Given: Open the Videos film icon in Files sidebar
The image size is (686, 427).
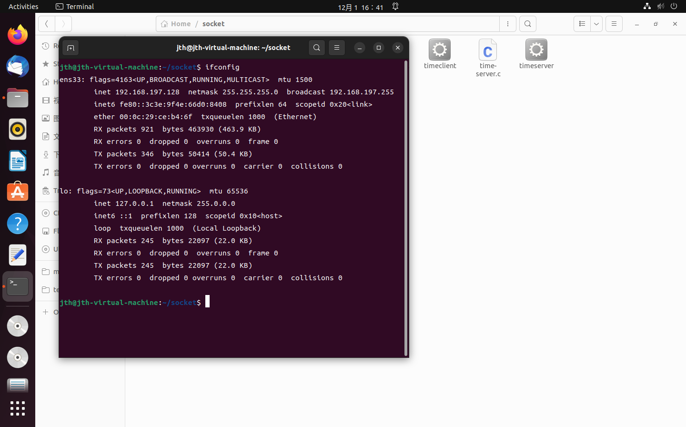Looking at the screenshot, I should pos(46,100).
